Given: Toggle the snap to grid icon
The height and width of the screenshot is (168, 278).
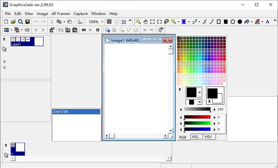Looking at the screenshot, I should [x=123, y=22].
